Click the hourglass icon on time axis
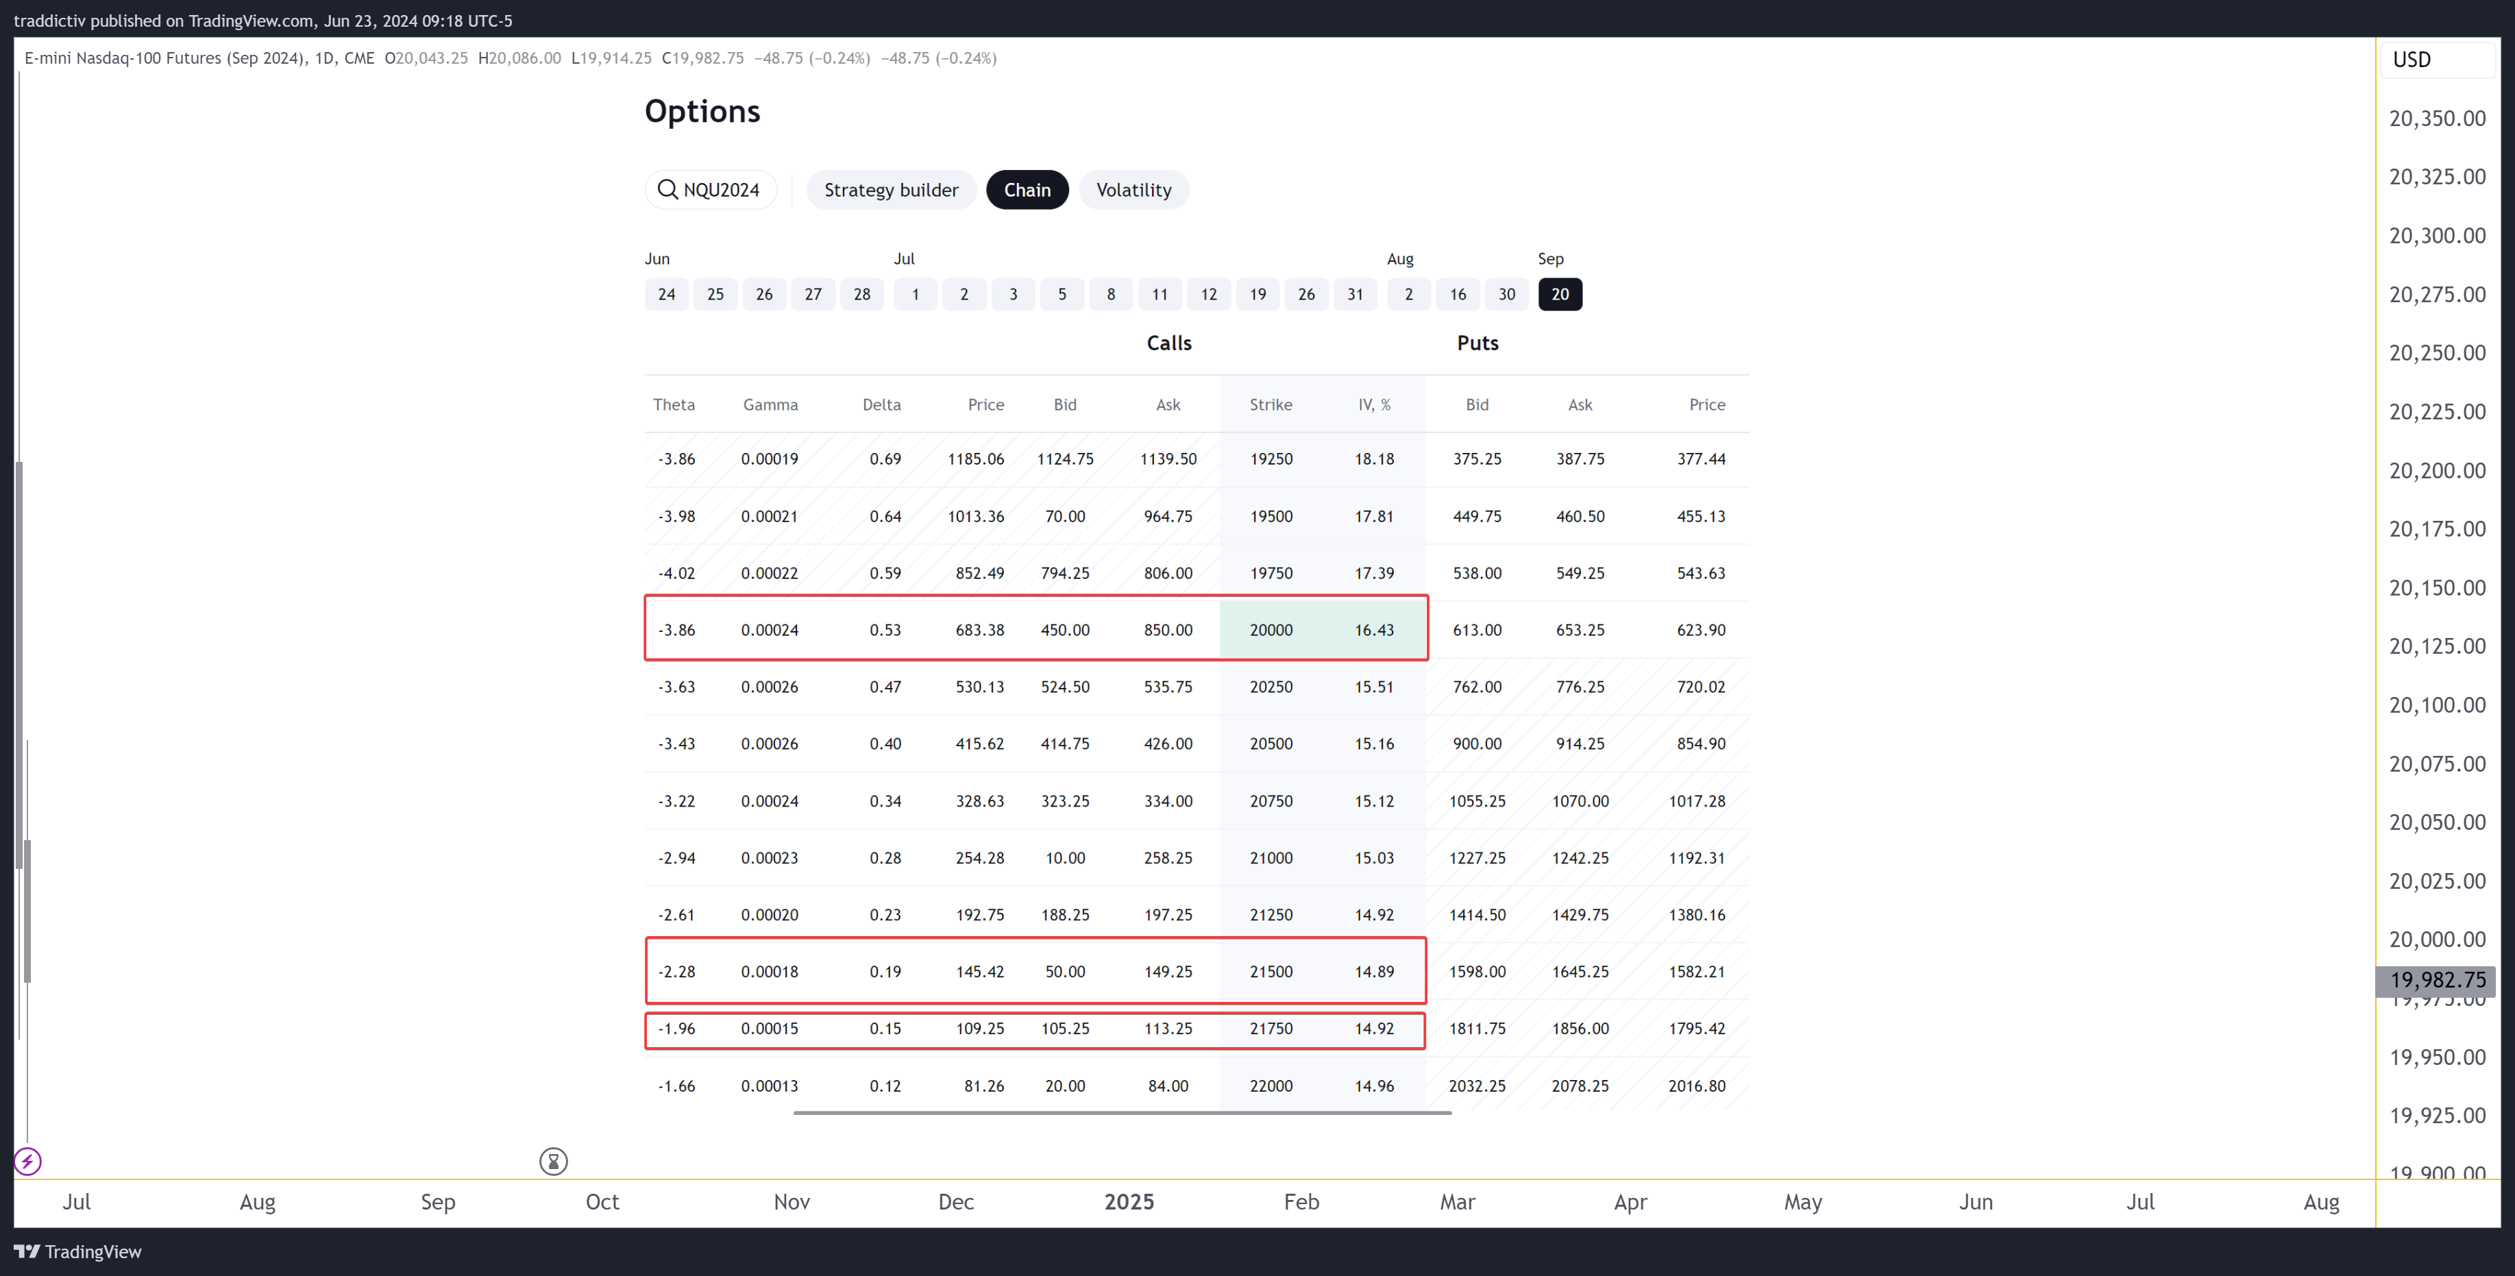The width and height of the screenshot is (2515, 1276). (x=554, y=1162)
